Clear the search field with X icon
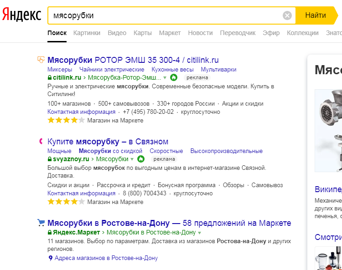The height and width of the screenshot is (270, 342). click(287, 15)
